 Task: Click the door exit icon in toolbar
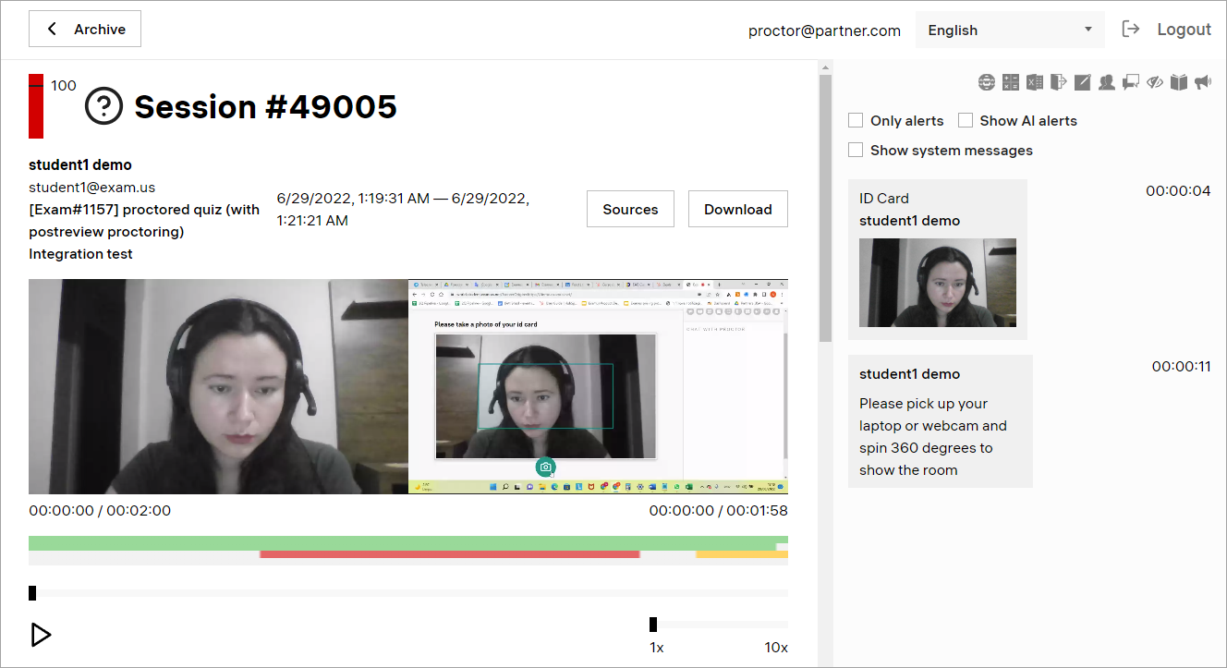(x=1059, y=82)
